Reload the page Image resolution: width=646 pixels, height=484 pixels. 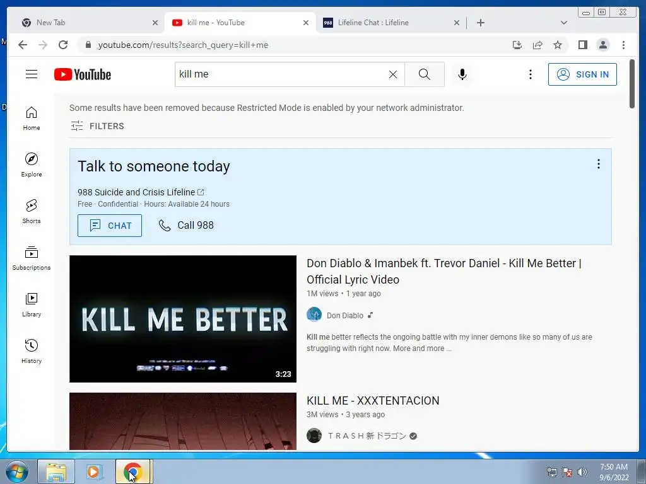tap(63, 45)
